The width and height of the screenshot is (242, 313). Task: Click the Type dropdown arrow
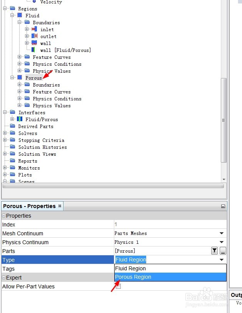[222, 260]
